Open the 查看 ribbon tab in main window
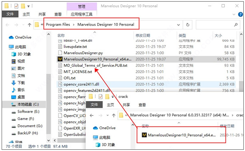This screenshot has width=245, height=151. pos(58,14)
